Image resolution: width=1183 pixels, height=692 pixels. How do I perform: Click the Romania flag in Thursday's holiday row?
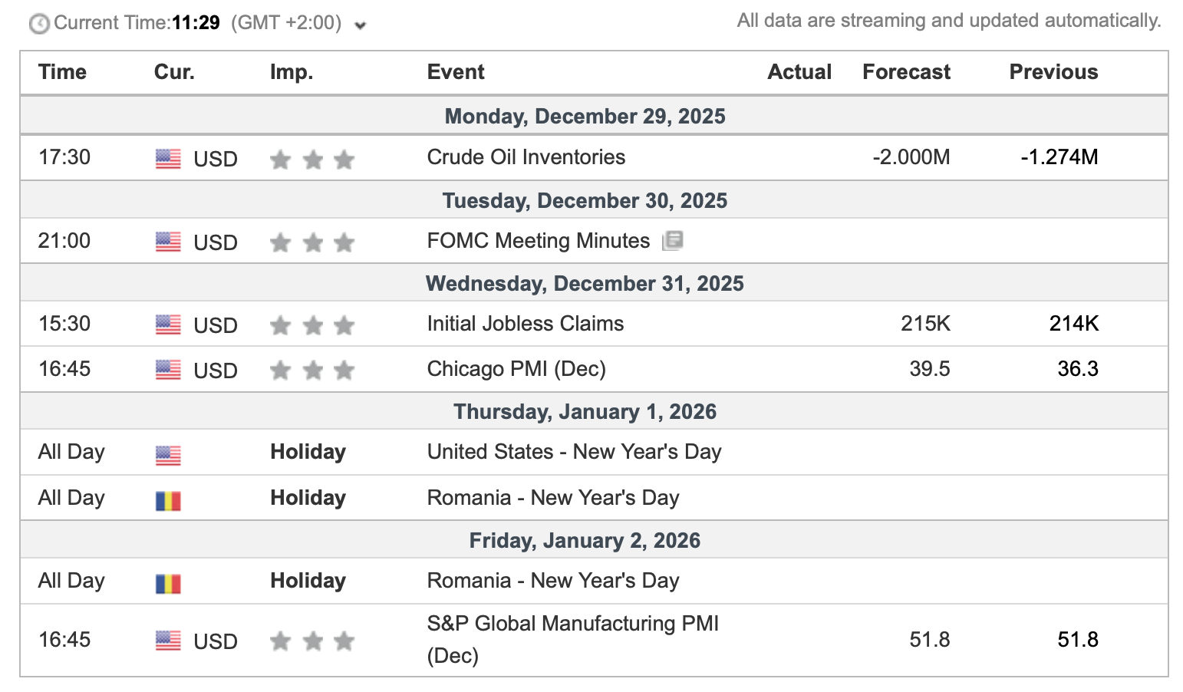tap(168, 501)
